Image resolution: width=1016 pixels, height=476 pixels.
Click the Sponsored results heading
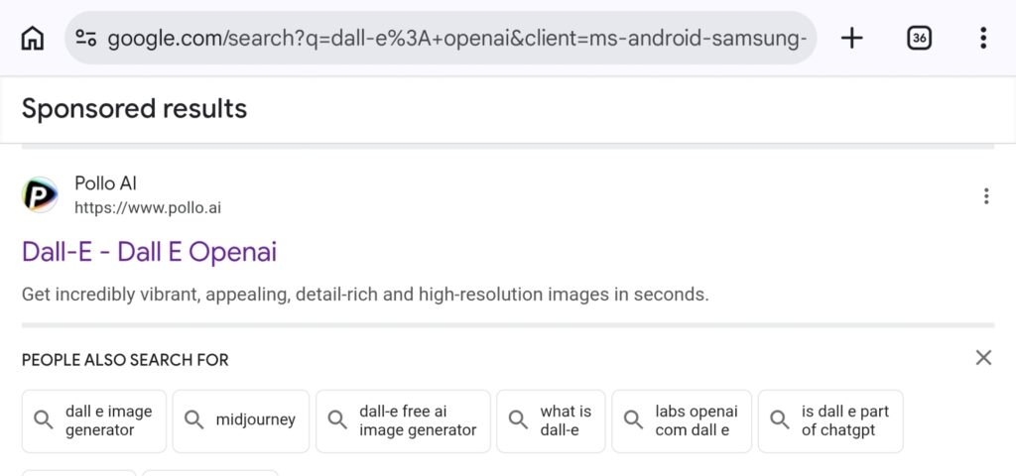click(x=134, y=109)
